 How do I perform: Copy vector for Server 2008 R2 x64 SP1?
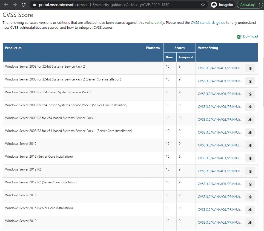coord(250,120)
